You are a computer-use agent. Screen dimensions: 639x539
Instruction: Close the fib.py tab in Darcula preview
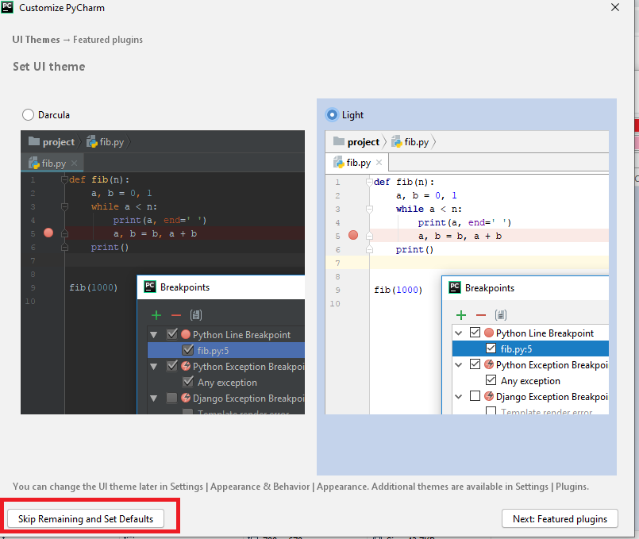point(74,164)
